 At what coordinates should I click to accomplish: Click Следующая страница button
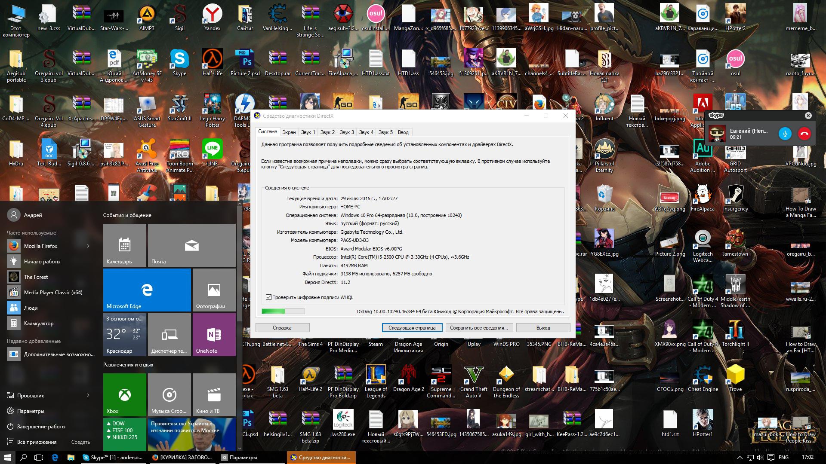click(x=412, y=328)
